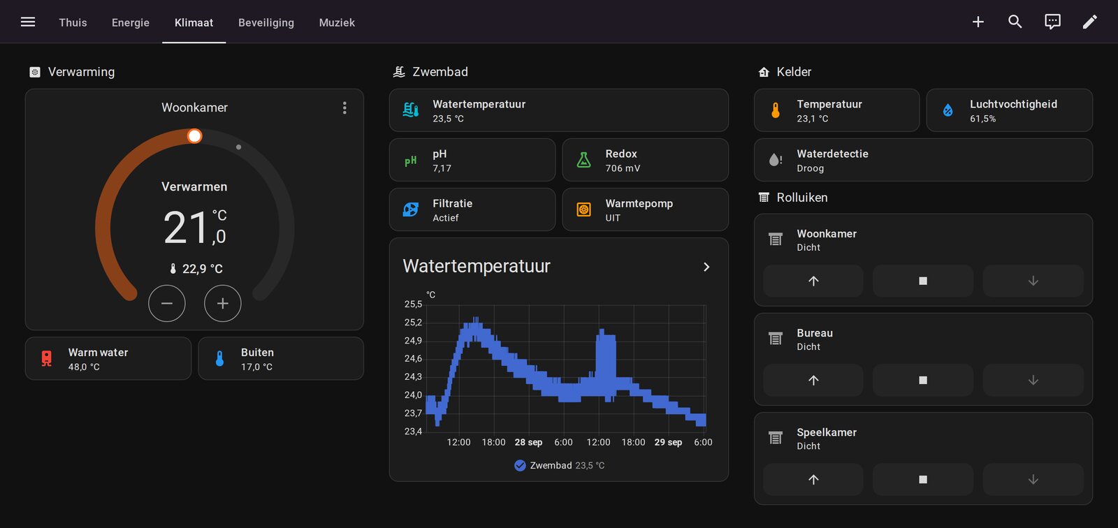Open the Bureau roller shutter
1118x528 pixels.
[813, 380]
